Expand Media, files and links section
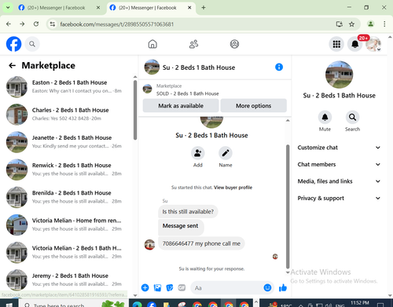The width and height of the screenshot is (393, 307). coord(339,181)
